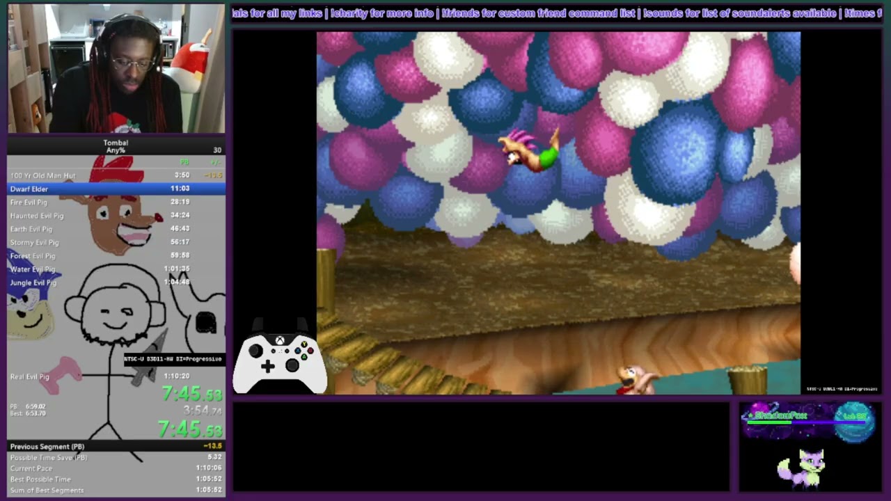Click the pixel fox pet sprite
891x501 pixels.
tap(803, 468)
